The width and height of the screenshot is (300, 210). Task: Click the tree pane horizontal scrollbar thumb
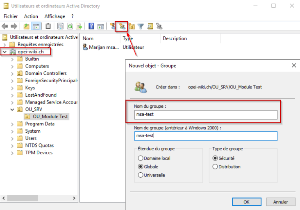[x=23, y=198]
